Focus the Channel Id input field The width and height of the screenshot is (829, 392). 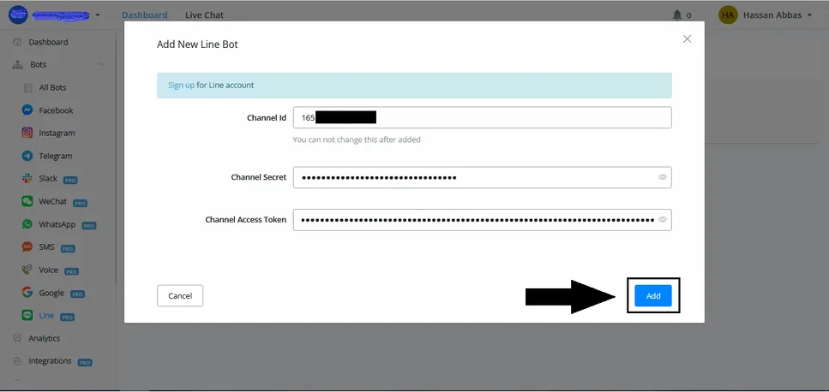tap(482, 117)
